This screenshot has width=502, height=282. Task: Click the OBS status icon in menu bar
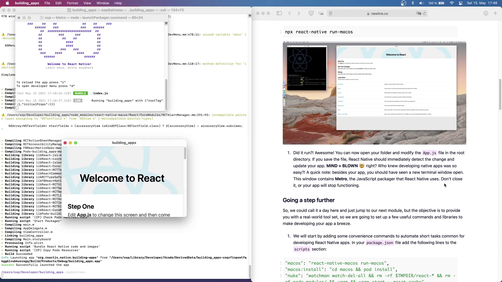pyautogui.click(x=404, y=3)
